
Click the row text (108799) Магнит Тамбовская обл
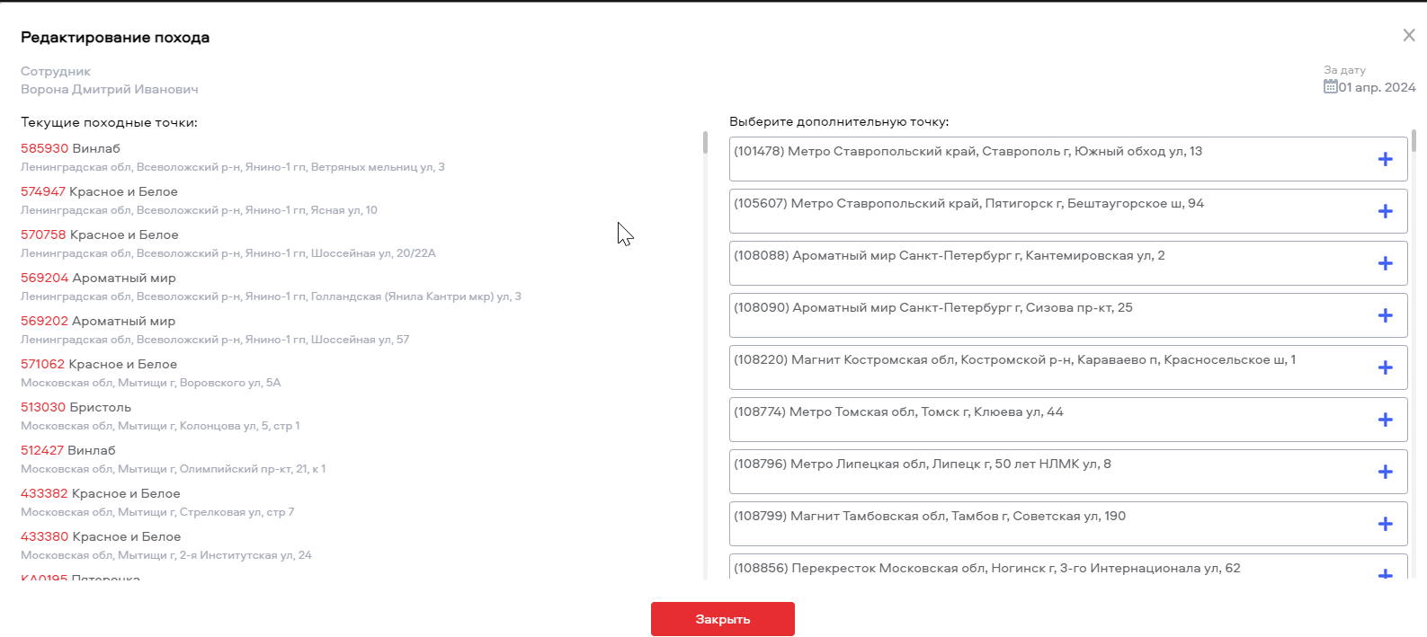(929, 516)
